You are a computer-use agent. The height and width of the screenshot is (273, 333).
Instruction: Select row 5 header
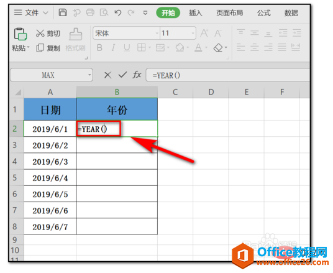pyautogui.click(x=16, y=177)
